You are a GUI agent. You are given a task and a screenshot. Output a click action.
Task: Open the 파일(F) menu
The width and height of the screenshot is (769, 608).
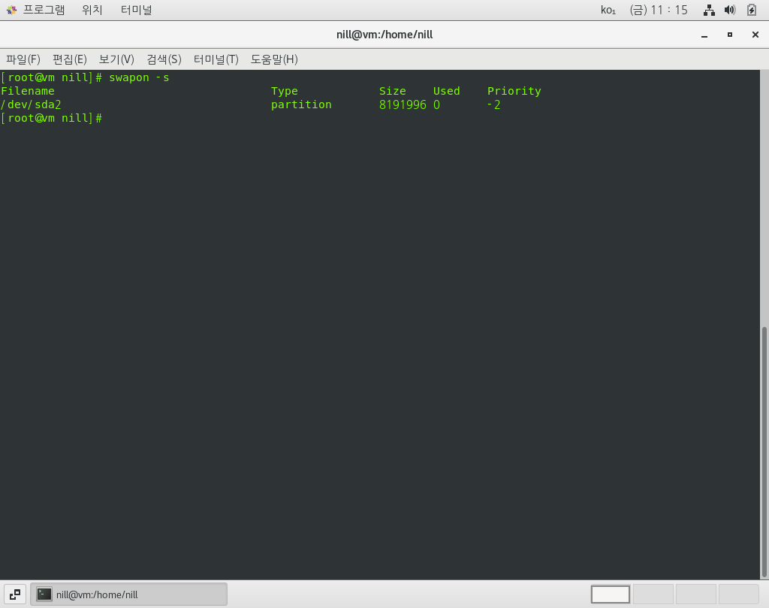[x=23, y=59]
